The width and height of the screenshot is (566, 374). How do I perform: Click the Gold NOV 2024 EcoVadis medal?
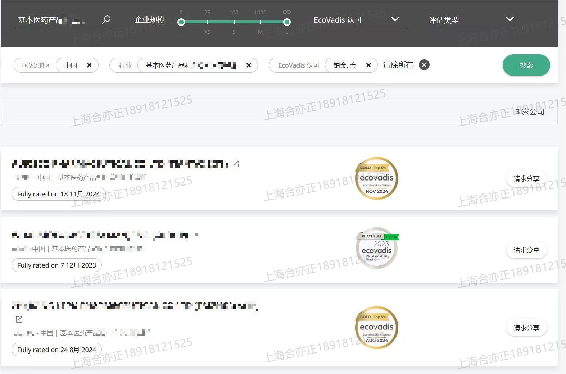click(x=376, y=178)
